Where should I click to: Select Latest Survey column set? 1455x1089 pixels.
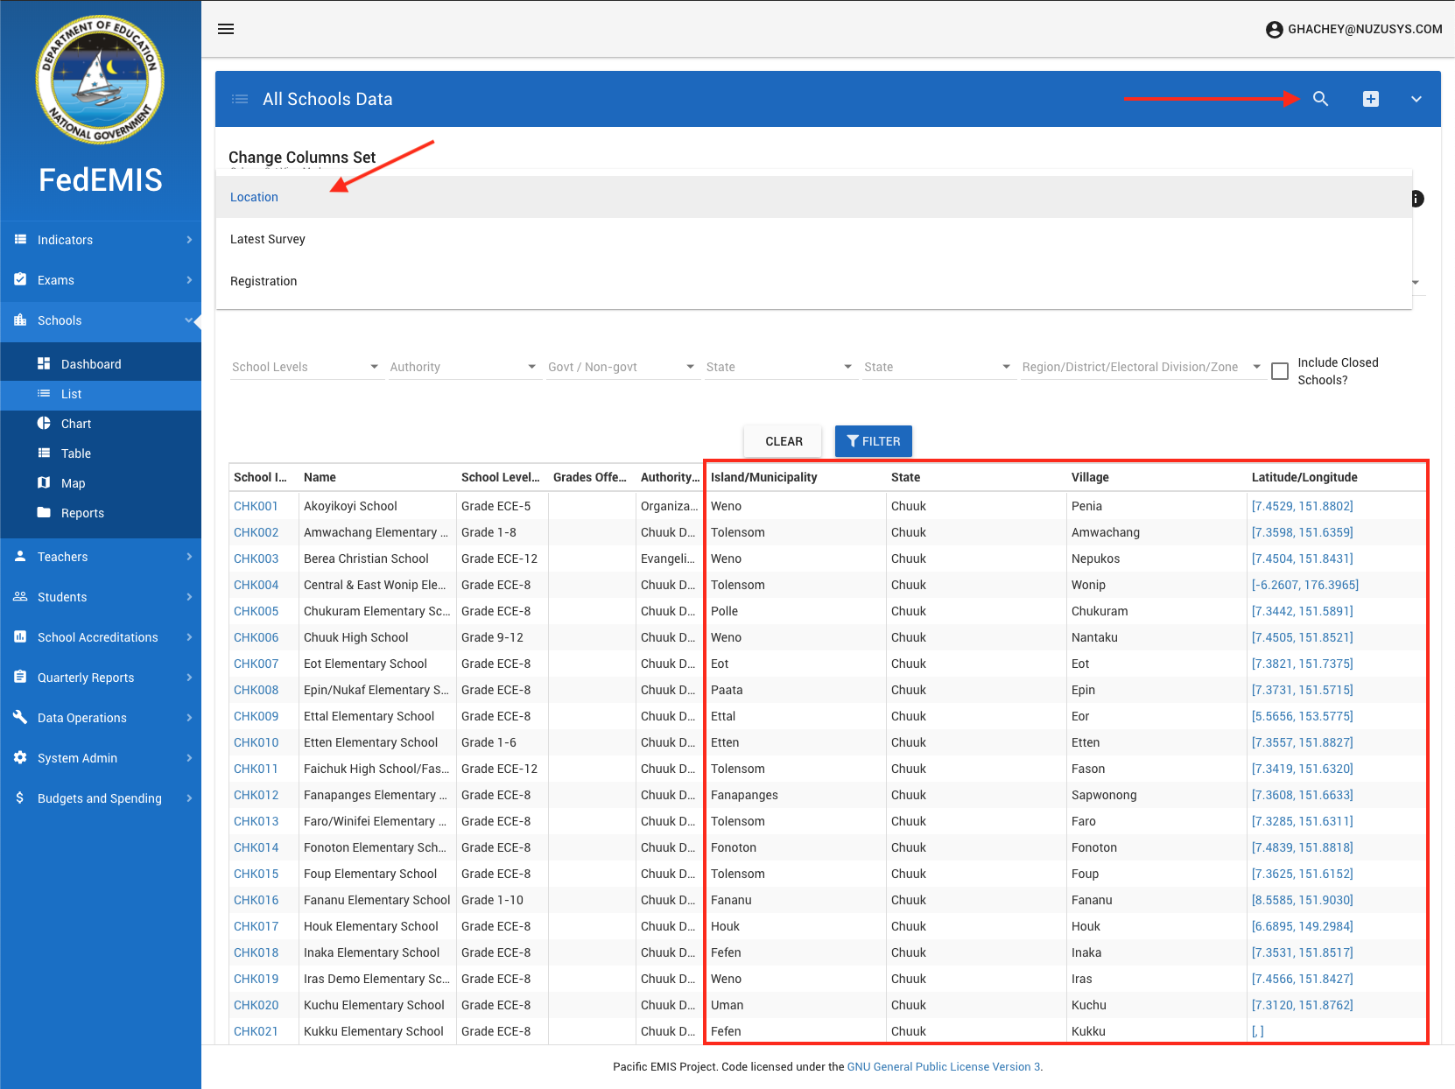coord(268,239)
